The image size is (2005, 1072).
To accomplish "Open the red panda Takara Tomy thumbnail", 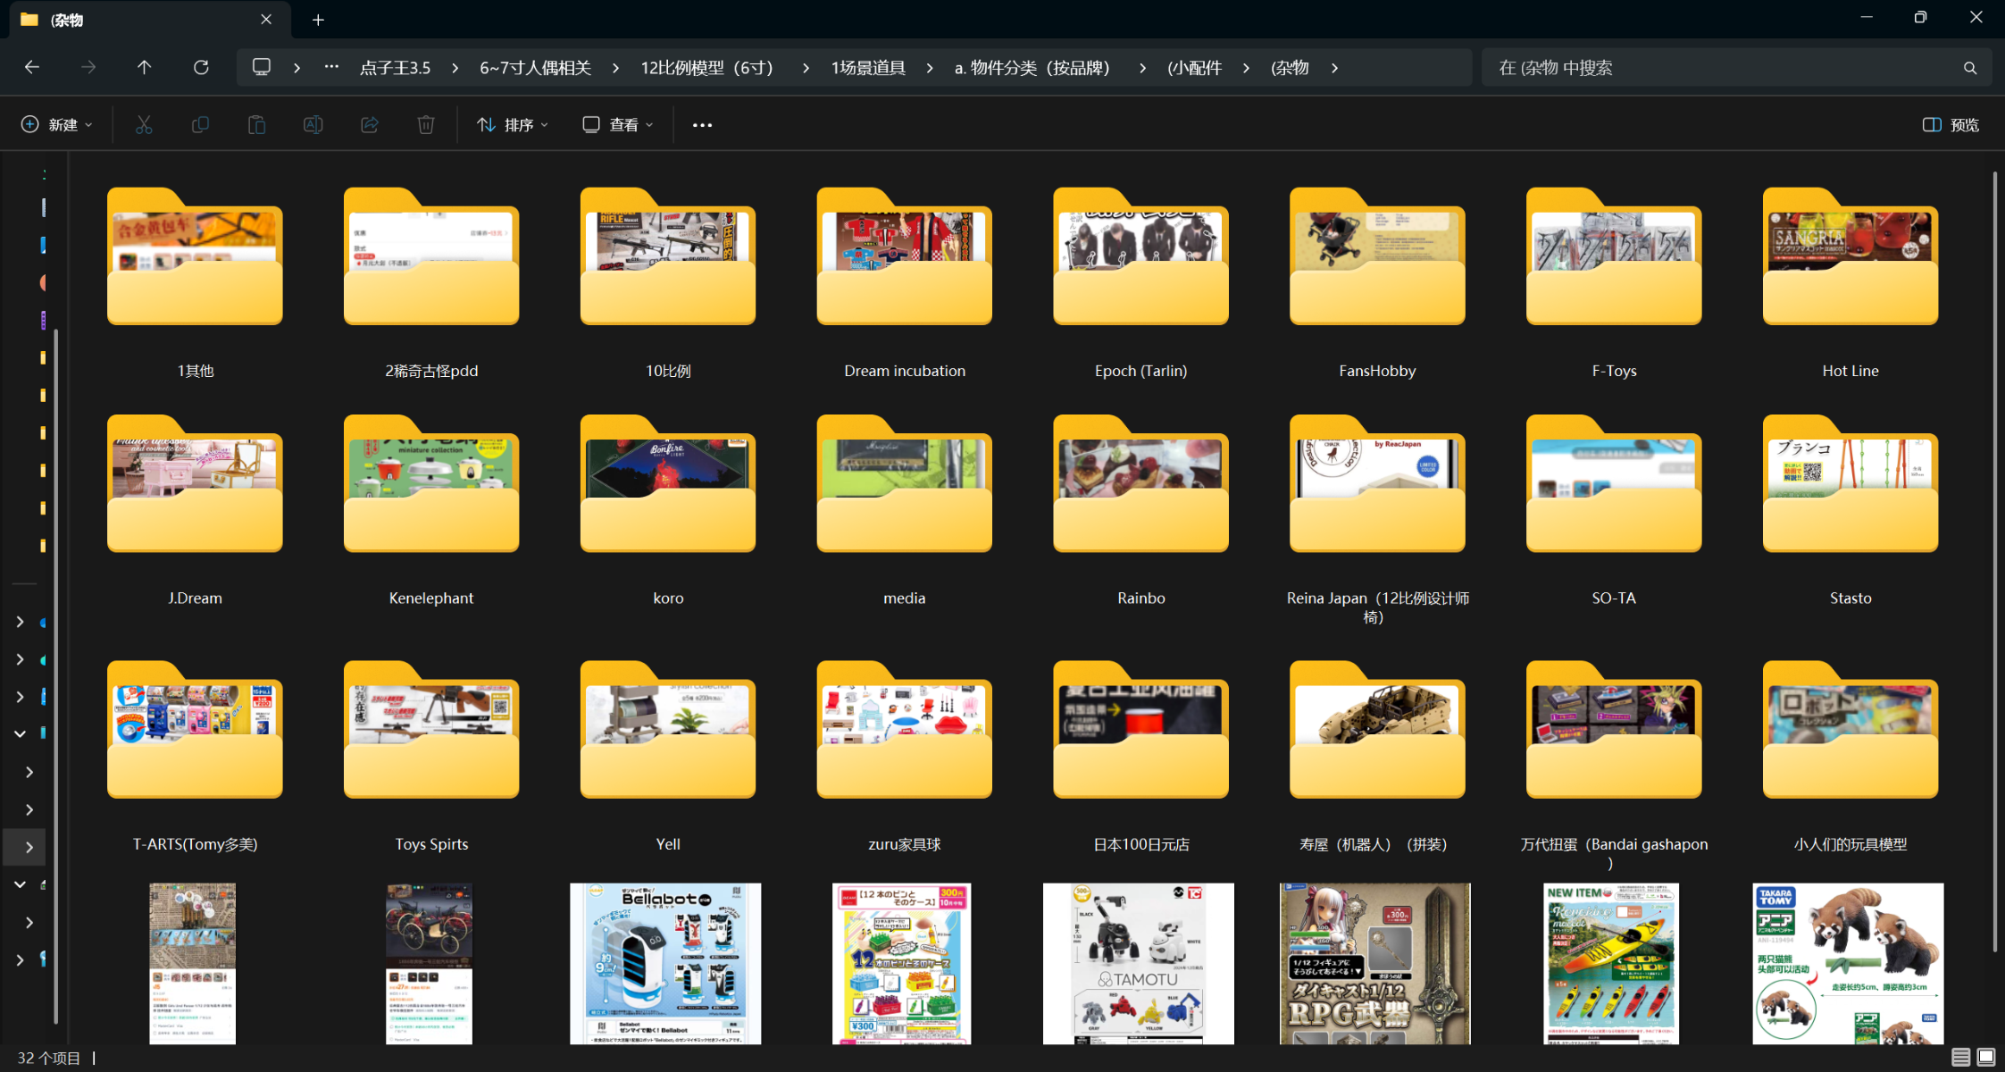I will point(1848,963).
